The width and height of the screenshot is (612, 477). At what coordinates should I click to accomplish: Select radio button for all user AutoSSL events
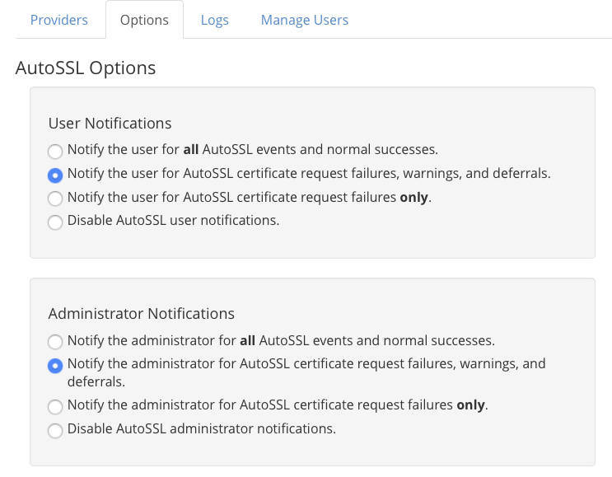click(55, 152)
